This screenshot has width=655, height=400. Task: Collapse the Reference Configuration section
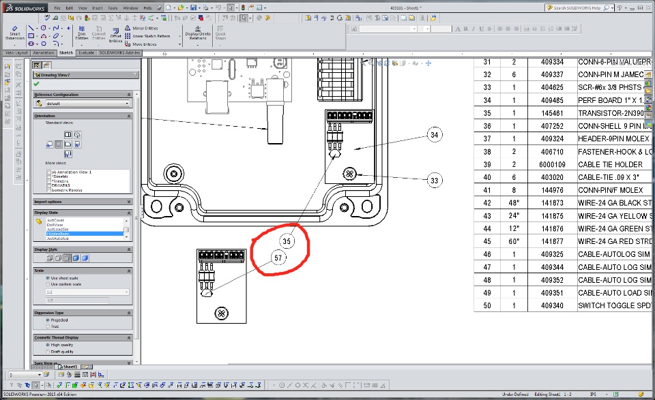(129, 95)
